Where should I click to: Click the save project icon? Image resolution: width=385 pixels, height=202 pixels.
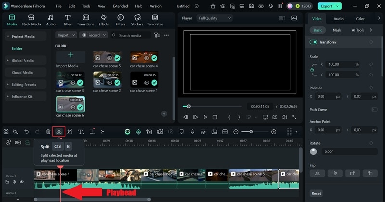(x=251, y=6)
